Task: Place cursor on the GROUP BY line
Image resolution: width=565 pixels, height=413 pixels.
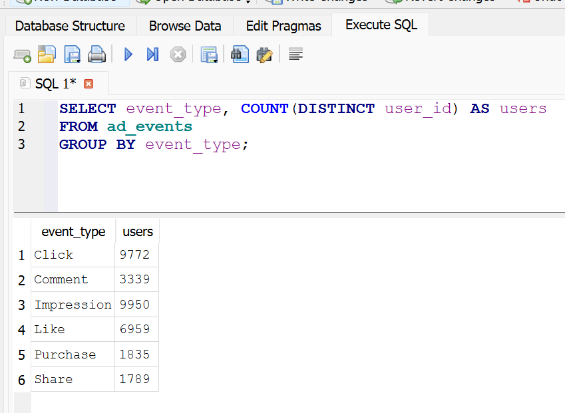Action: point(153,144)
